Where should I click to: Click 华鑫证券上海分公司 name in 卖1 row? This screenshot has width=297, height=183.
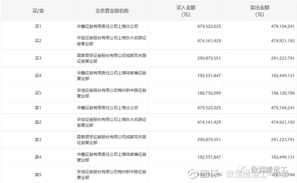(107, 108)
